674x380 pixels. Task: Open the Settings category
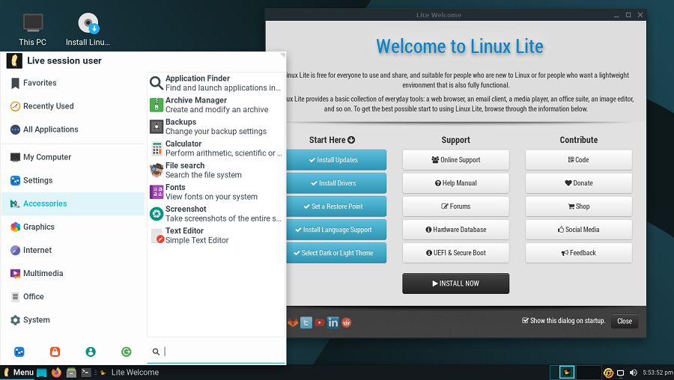pyautogui.click(x=73, y=180)
